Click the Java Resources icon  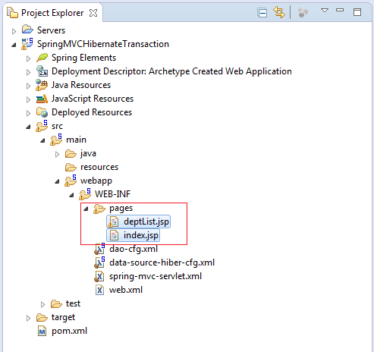(x=42, y=85)
